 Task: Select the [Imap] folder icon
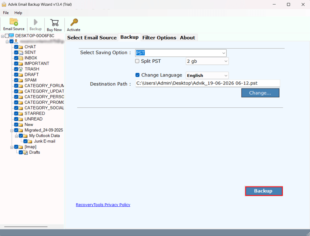click(21, 147)
